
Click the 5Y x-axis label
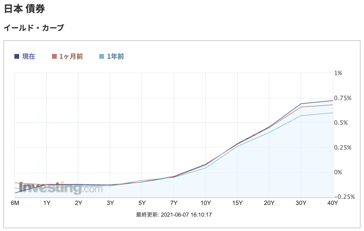[x=142, y=203]
